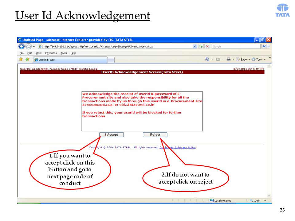This screenshot has height=221, width=295.
Task: Open the Edit menu
Action: pyautogui.click(x=29, y=53)
